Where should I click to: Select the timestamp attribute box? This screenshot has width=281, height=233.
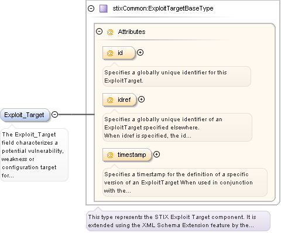[127, 155]
